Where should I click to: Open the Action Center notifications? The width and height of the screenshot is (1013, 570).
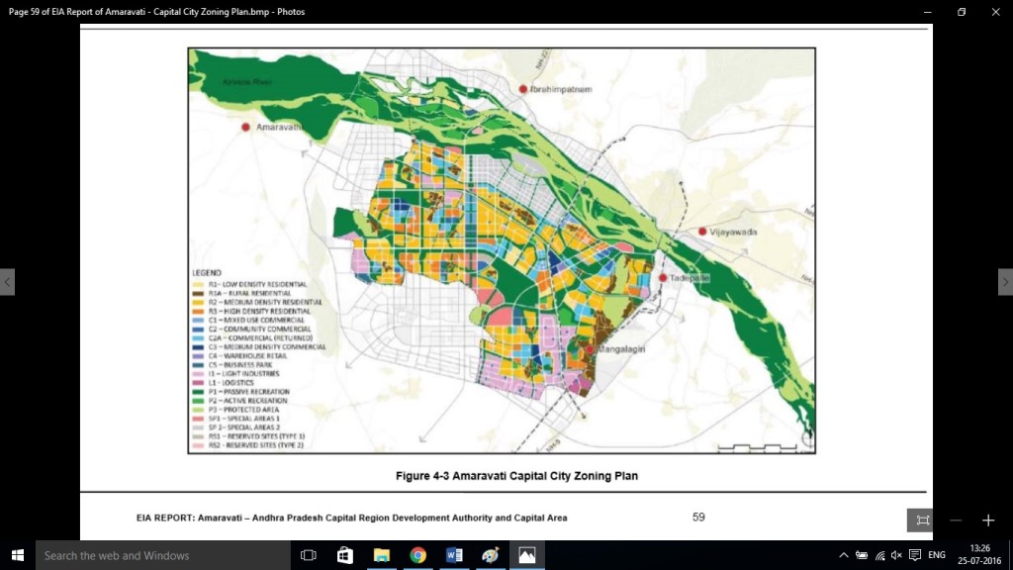[x=915, y=555]
